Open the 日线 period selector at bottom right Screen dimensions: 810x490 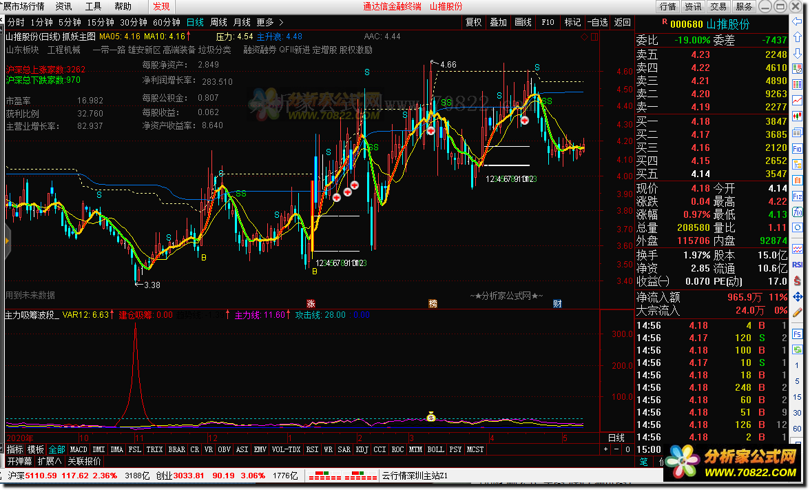pos(616,438)
